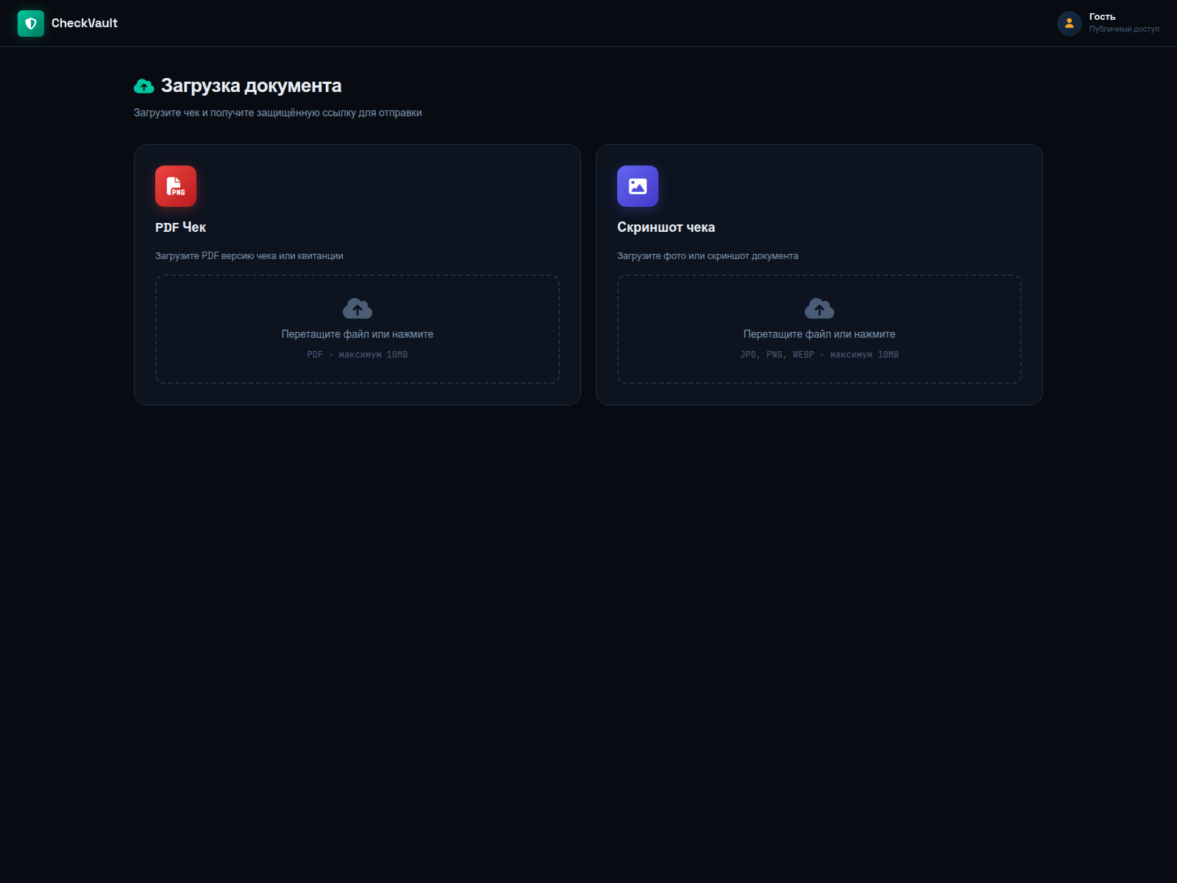Select the Скриншот чека card title
The image size is (1177, 883).
pyautogui.click(x=666, y=227)
